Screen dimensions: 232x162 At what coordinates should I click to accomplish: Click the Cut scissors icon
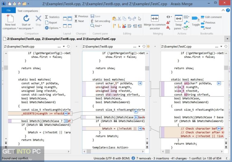119,19
